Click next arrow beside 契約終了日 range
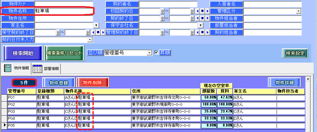The width and height of the screenshot is (317, 132). point(207,18)
